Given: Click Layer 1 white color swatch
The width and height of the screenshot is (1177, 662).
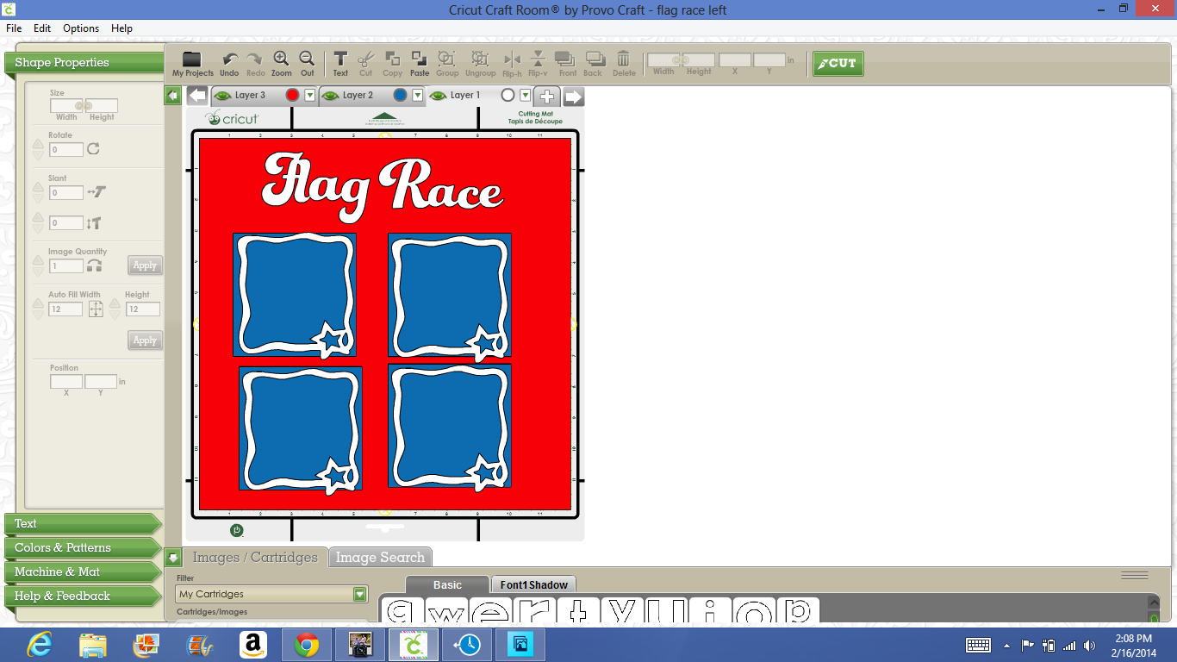Looking at the screenshot, I should pos(508,96).
